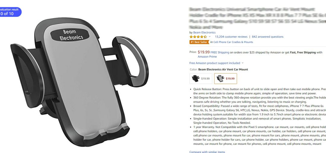The image size is (326, 153).
Task: Open the FREE Shipping details link
Action: [220, 52]
